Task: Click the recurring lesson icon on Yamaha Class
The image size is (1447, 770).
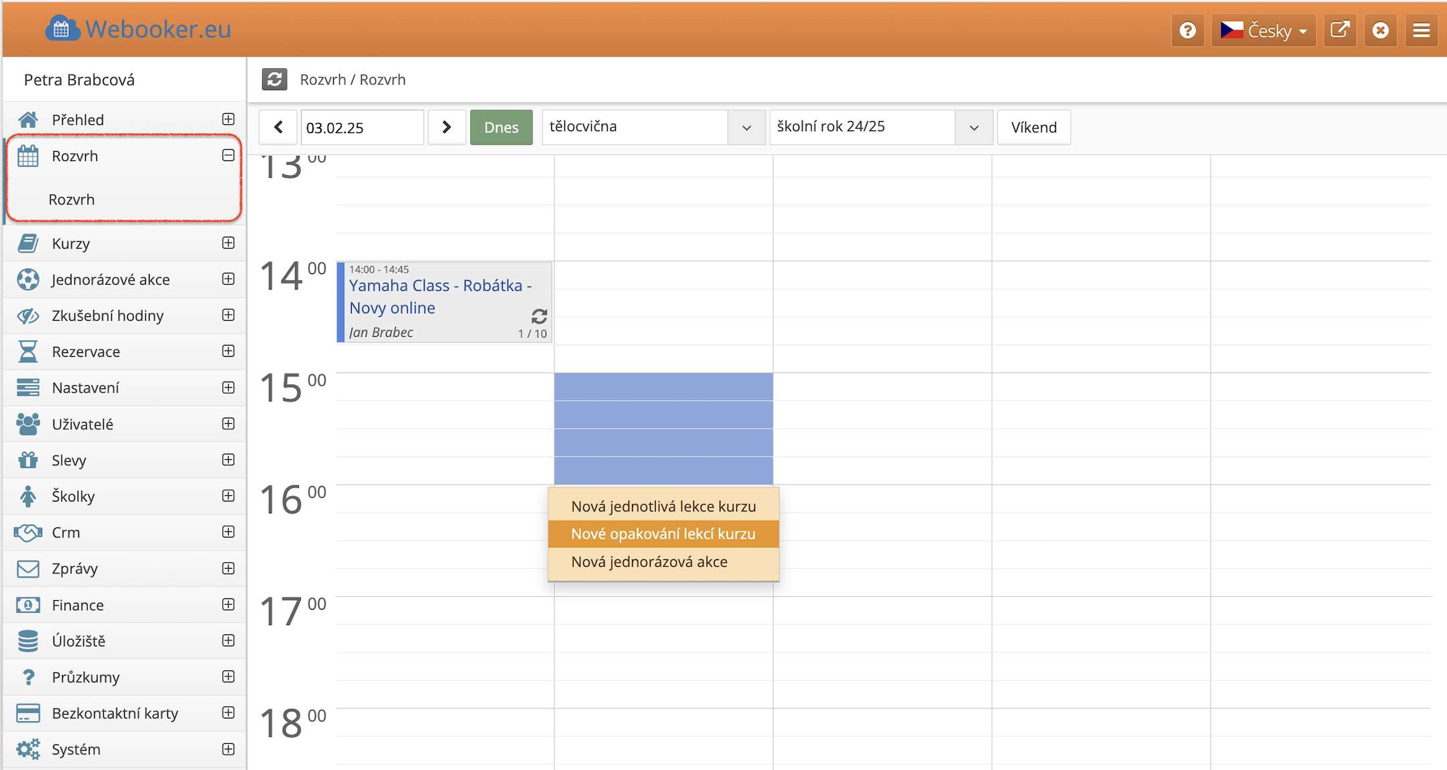Action: coord(539,315)
